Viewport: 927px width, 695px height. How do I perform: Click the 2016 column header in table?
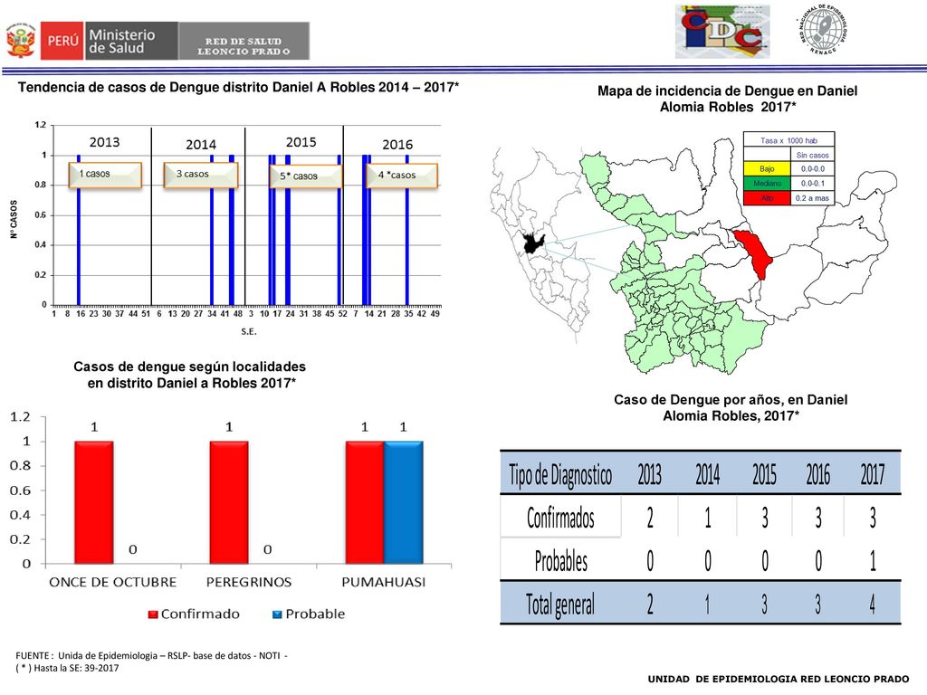(x=817, y=474)
